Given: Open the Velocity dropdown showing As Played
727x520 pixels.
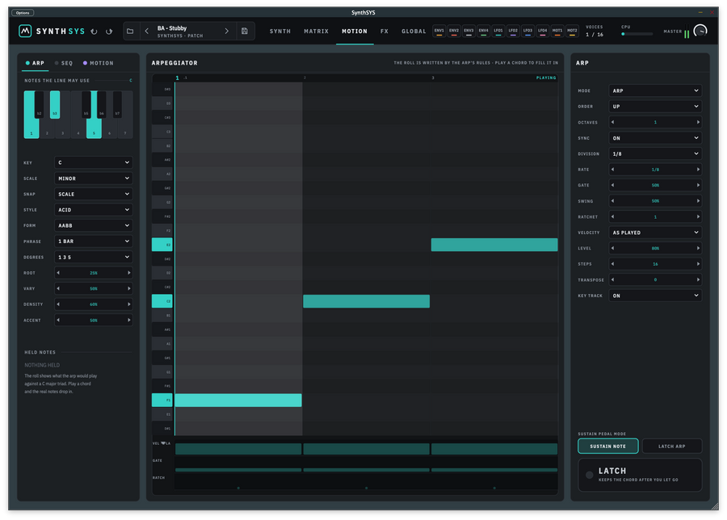Looking at the screenshot, I should point(655,233).
